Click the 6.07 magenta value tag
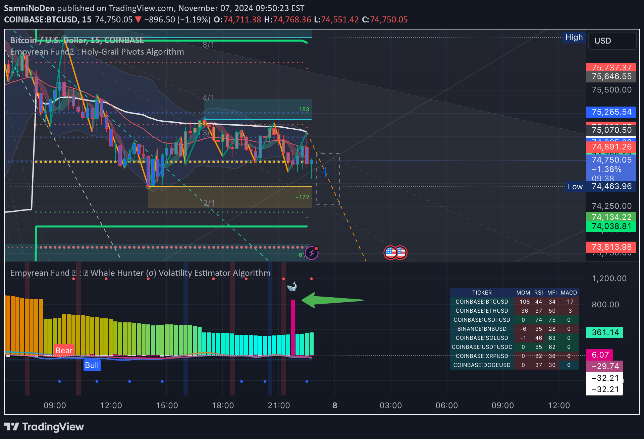This screenshot has width=644, height=439. click(x=600, y=355)
